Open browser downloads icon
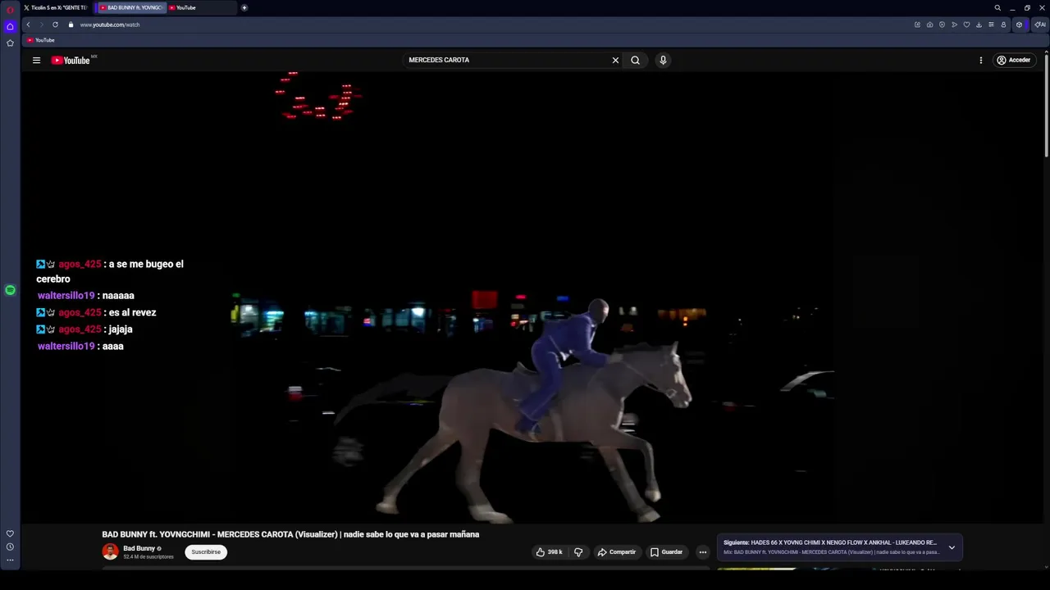 (979, 25)
